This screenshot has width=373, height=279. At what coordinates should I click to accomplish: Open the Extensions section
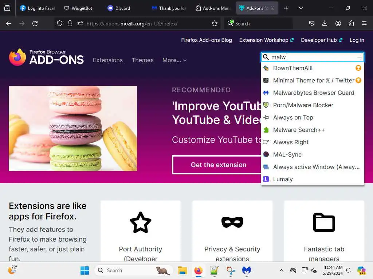click(x=108, y=60)
